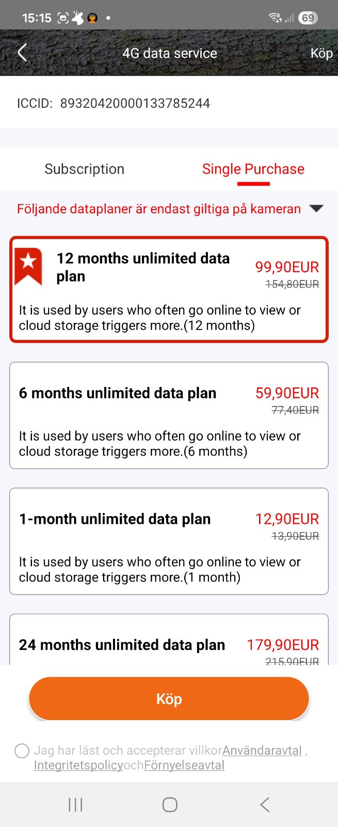Select the 1-month unlimited data plan
Screen dimensions: 338x827
(x=169, y=541)
